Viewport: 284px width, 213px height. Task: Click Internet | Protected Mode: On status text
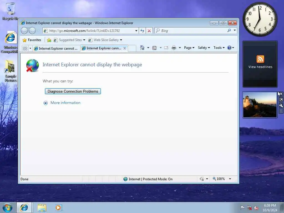click(x=151, y=179)
